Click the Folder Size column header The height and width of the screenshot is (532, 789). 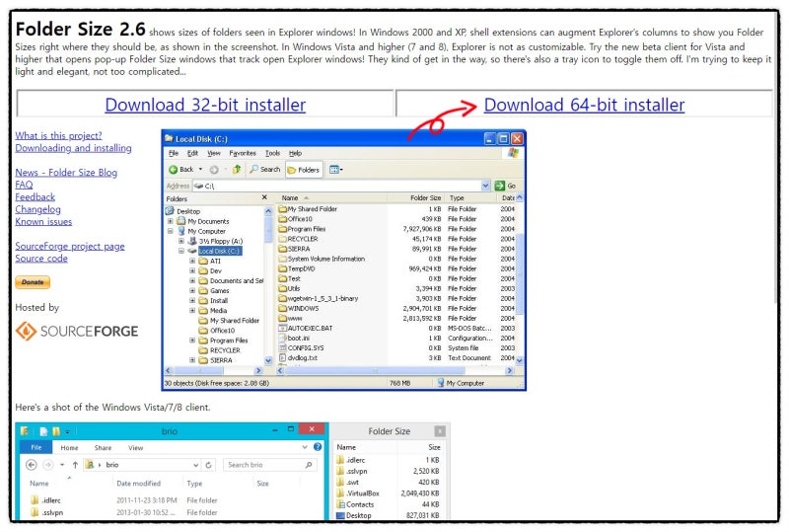[416, 197]
